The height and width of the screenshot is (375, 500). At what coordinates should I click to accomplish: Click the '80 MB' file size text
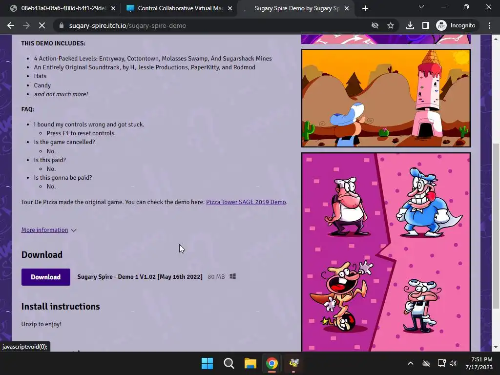tap(216, 277)
